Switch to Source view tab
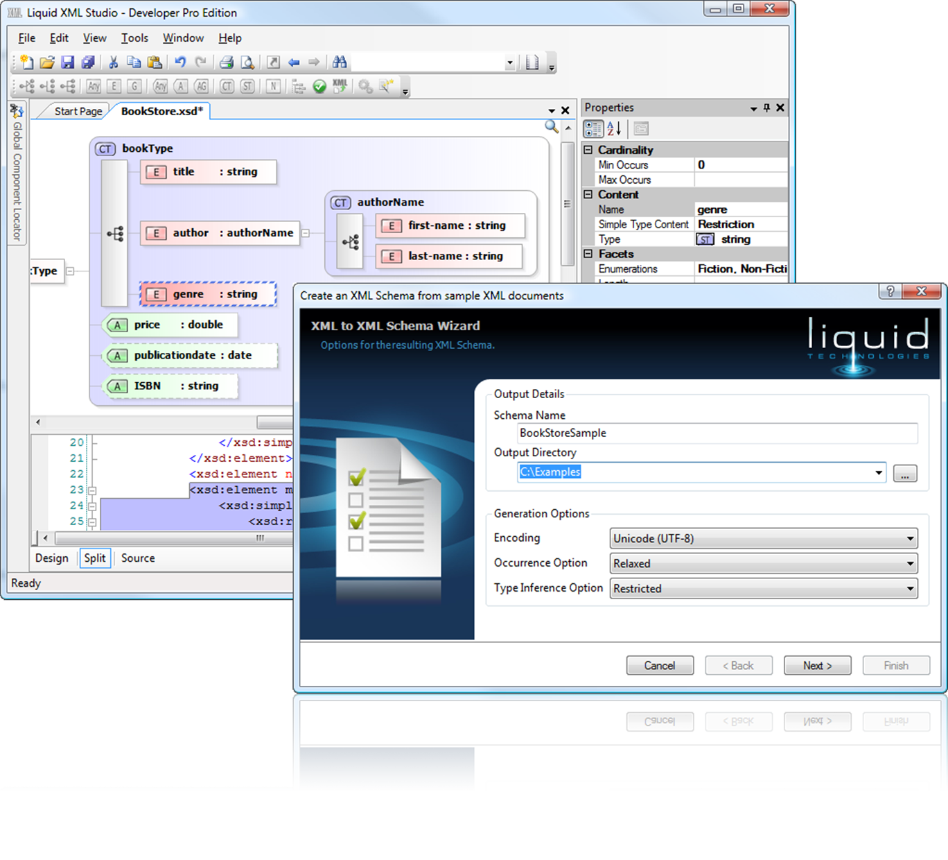948x860 pixels. pyautogui.click(x=138, y=558)
